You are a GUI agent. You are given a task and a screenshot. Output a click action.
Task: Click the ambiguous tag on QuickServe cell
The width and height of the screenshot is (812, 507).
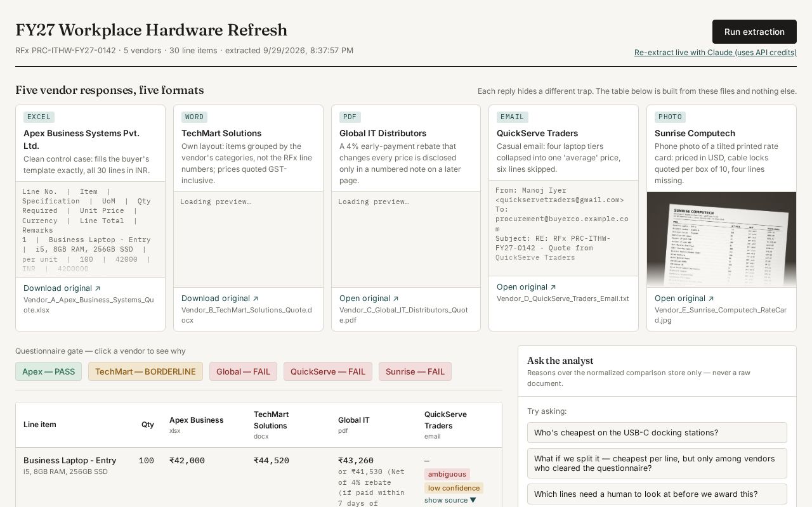point(447,474)
